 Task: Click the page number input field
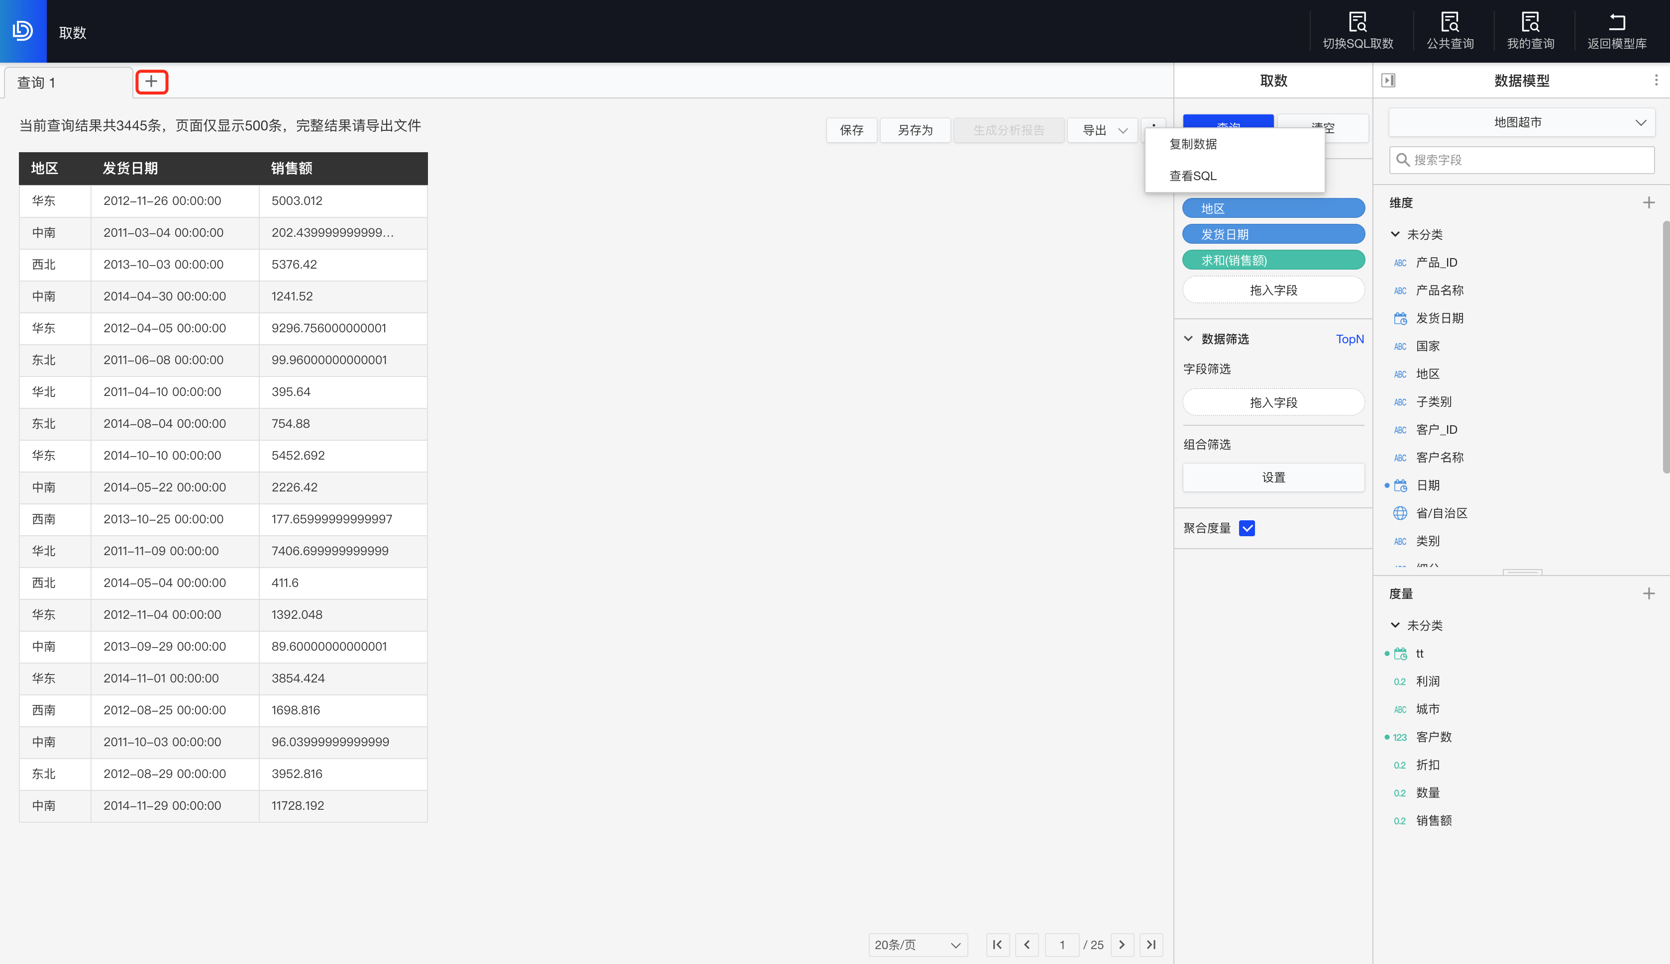(x=1062, y=945)
